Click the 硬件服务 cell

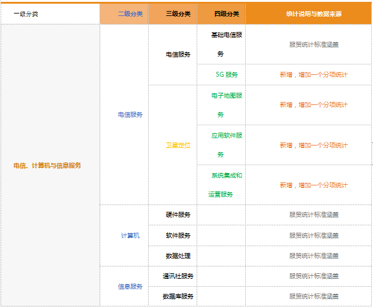(x=178, y=215)
